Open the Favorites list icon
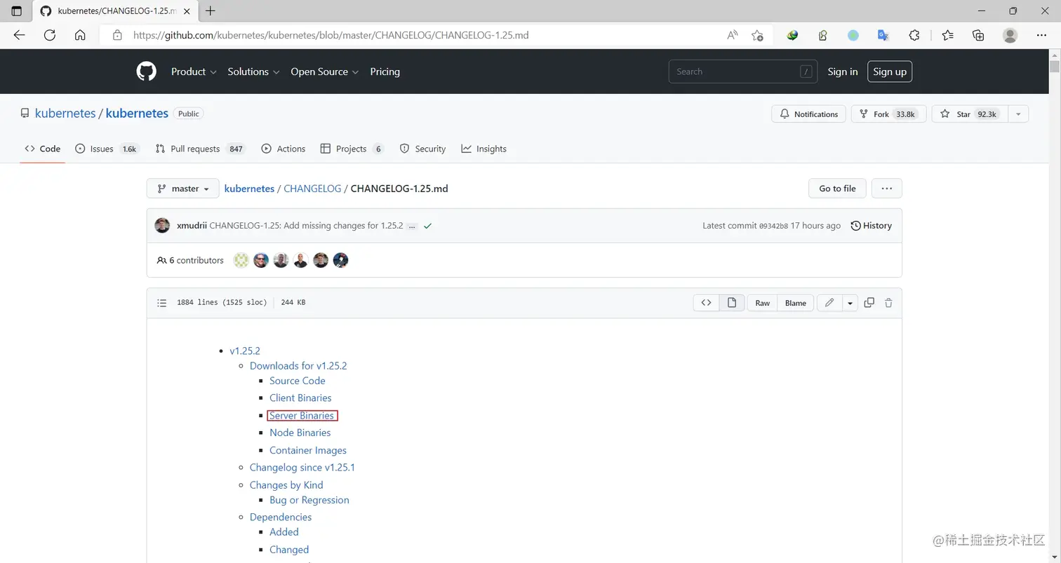Viewport: 1061px width, 563px height. 948,35
